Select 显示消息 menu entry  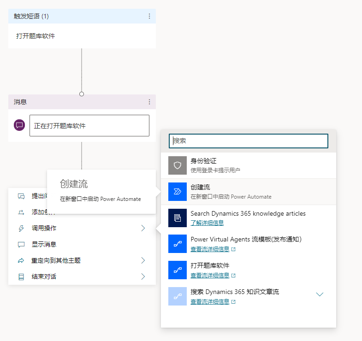(82, 244)
